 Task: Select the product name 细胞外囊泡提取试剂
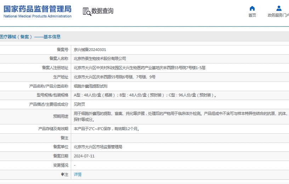click(91, 86)
